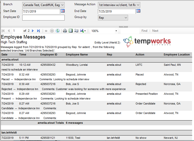The height and width of the screenshot is (141, 194).
Task: Click the Find link
Action: pyautogui.click(x=144, y=31)
